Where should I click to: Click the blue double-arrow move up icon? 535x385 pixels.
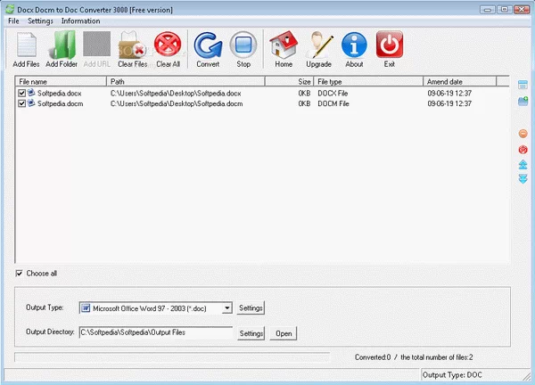(523, 165)
